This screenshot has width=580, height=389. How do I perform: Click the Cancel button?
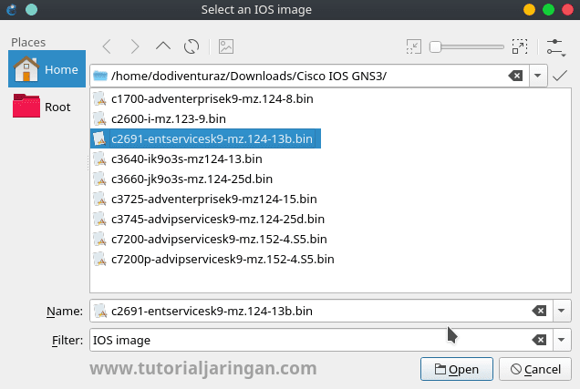(535, 369)
